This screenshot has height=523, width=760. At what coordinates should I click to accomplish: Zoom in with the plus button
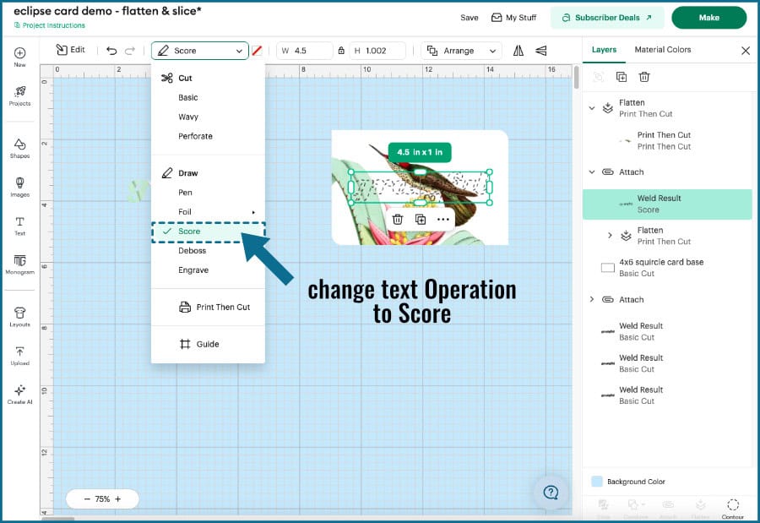click(117, 498)
